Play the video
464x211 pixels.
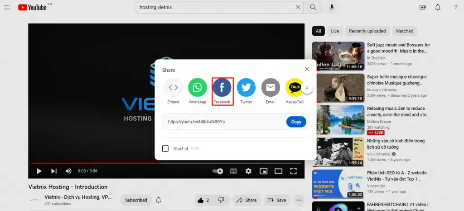(x=39, y=171)
